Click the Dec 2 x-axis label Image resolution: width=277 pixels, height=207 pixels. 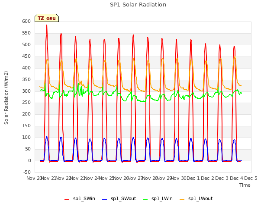pyautogui.click(x=207, y=178)
